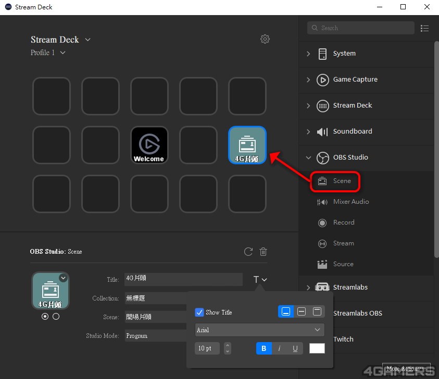Click the Studio Mode field showing Program
Viewport: 439px width, 379px height.
(x=156, y=336)
